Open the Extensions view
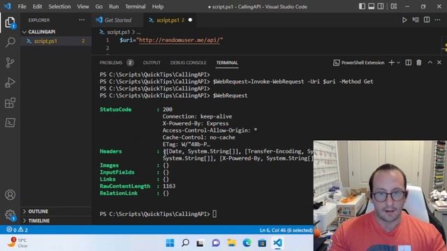The width and height of the screenshot is (447, 251). (x=10, y=102)
